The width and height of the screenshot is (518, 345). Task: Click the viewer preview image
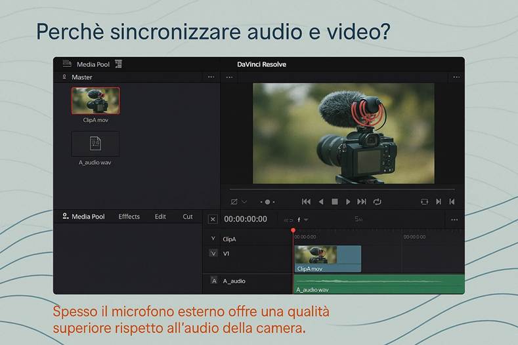tap(343, 133)
